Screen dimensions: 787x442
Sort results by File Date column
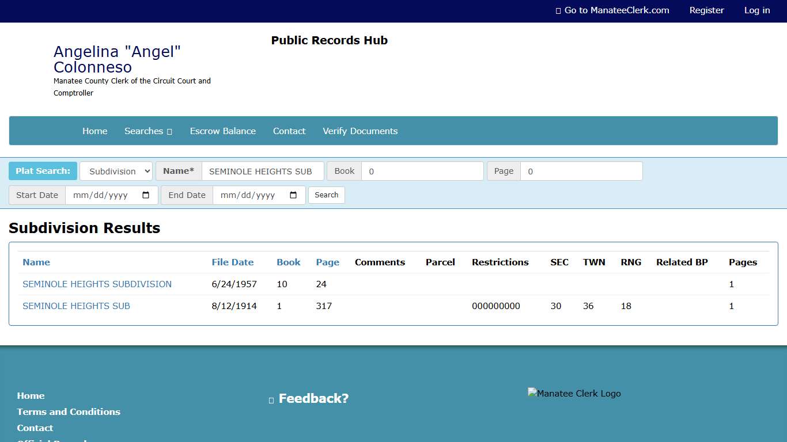[233, 262]
